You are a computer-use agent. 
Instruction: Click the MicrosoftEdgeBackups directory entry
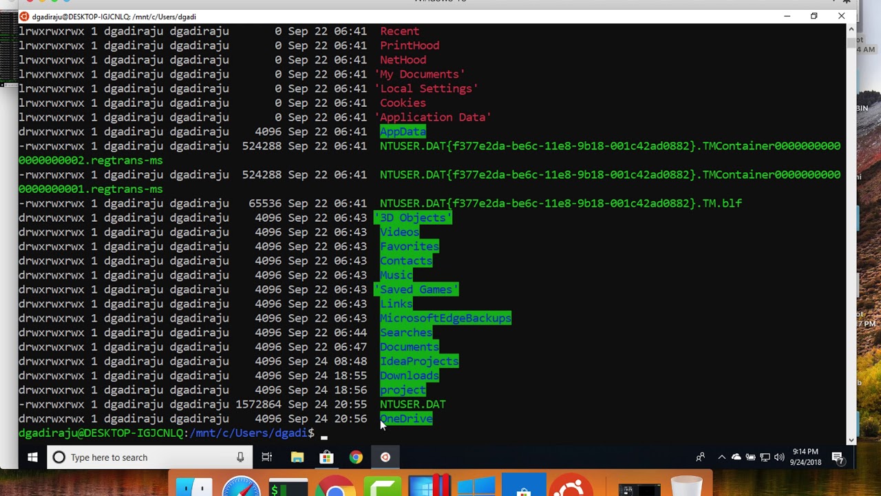pyautogui.click(x=445, y=318)
